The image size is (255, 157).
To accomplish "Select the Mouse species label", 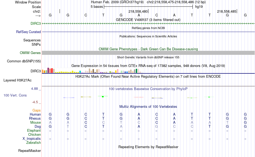I will tap(35, 123).
